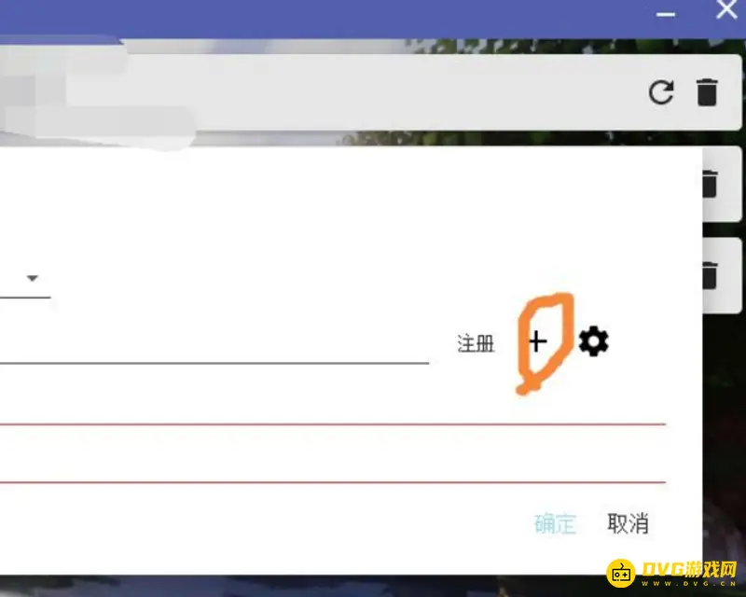This screenshot has height=597, width=746.
Task: Confirm with the 确定 button
Action: point(555,523)
